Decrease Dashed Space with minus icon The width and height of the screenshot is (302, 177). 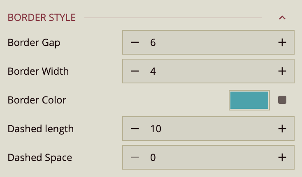click(135, 157)
